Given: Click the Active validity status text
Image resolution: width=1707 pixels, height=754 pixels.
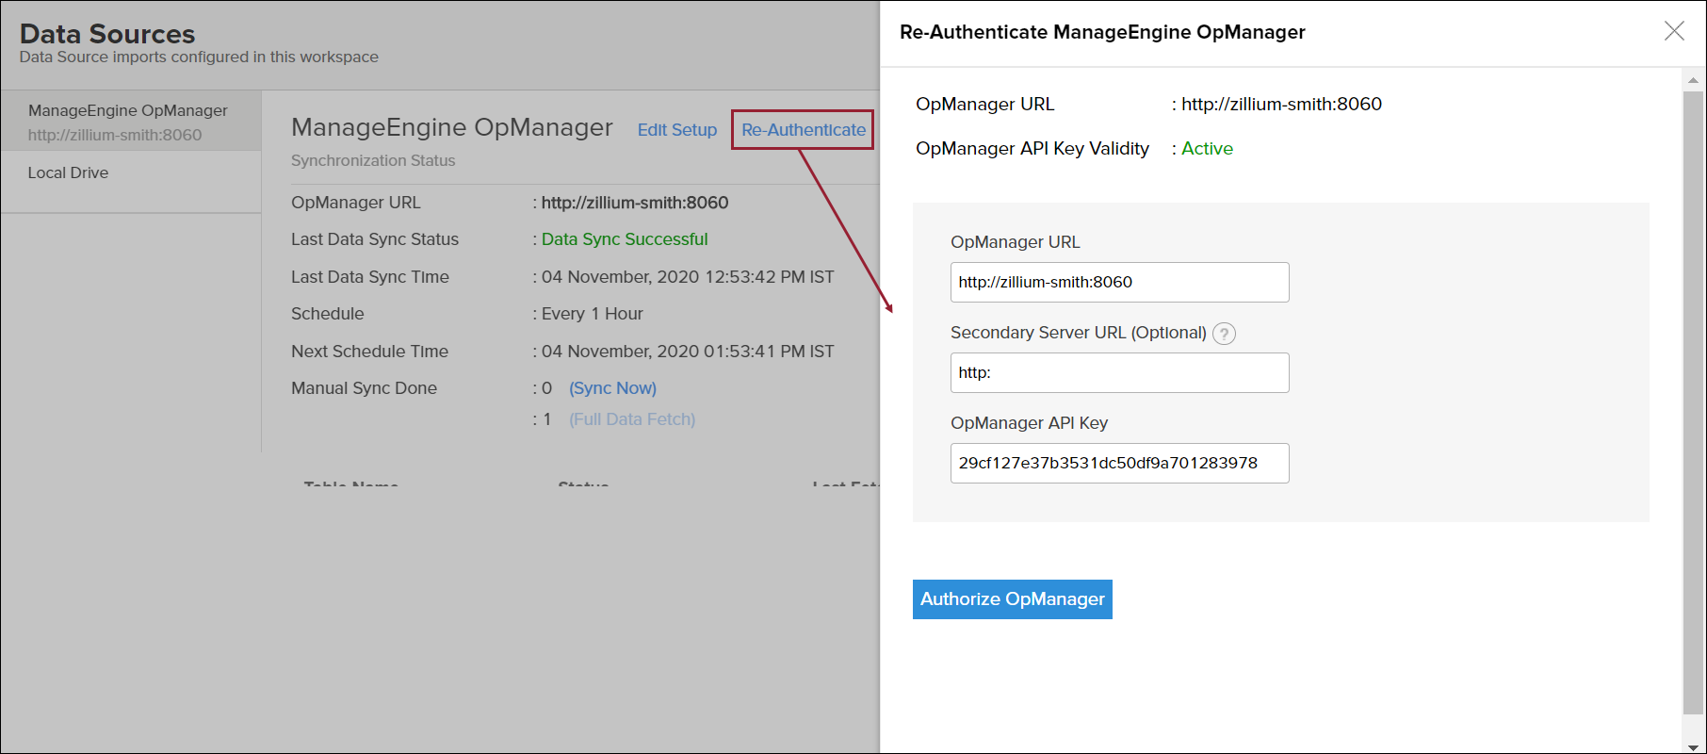Looking at the screenshot, I should 1207,149.
